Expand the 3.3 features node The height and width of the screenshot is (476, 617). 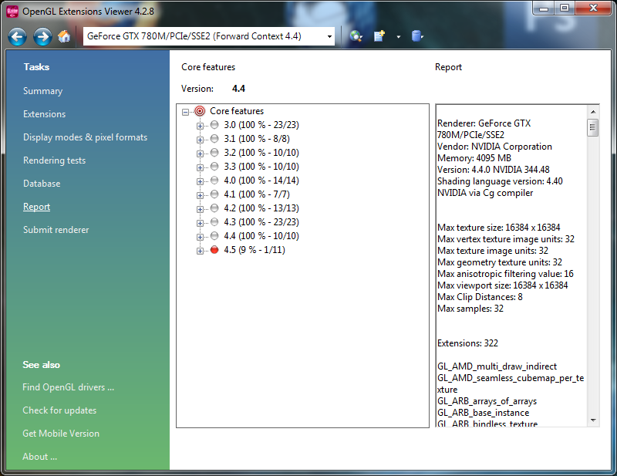(x=200, y=167)
